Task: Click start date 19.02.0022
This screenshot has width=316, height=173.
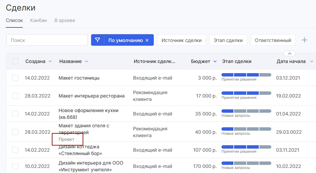Action: [x=288, y=96]
